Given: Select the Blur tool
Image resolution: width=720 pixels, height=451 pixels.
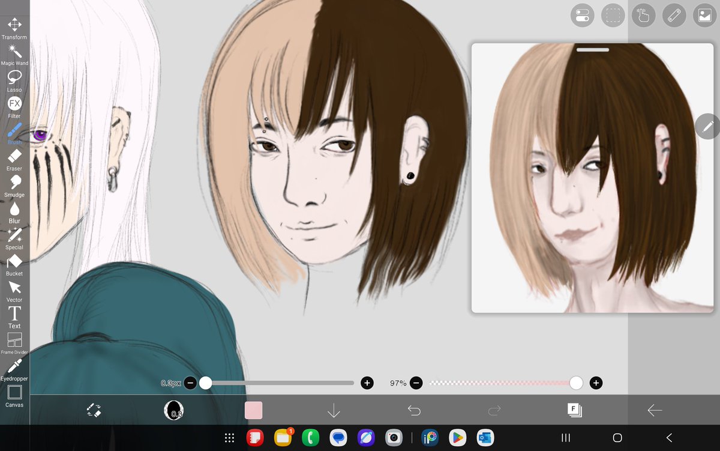Looking at the screenshot, I should tap(14, 212).
